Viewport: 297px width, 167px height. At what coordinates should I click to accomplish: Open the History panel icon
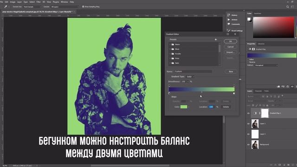(x=229, y=15)
